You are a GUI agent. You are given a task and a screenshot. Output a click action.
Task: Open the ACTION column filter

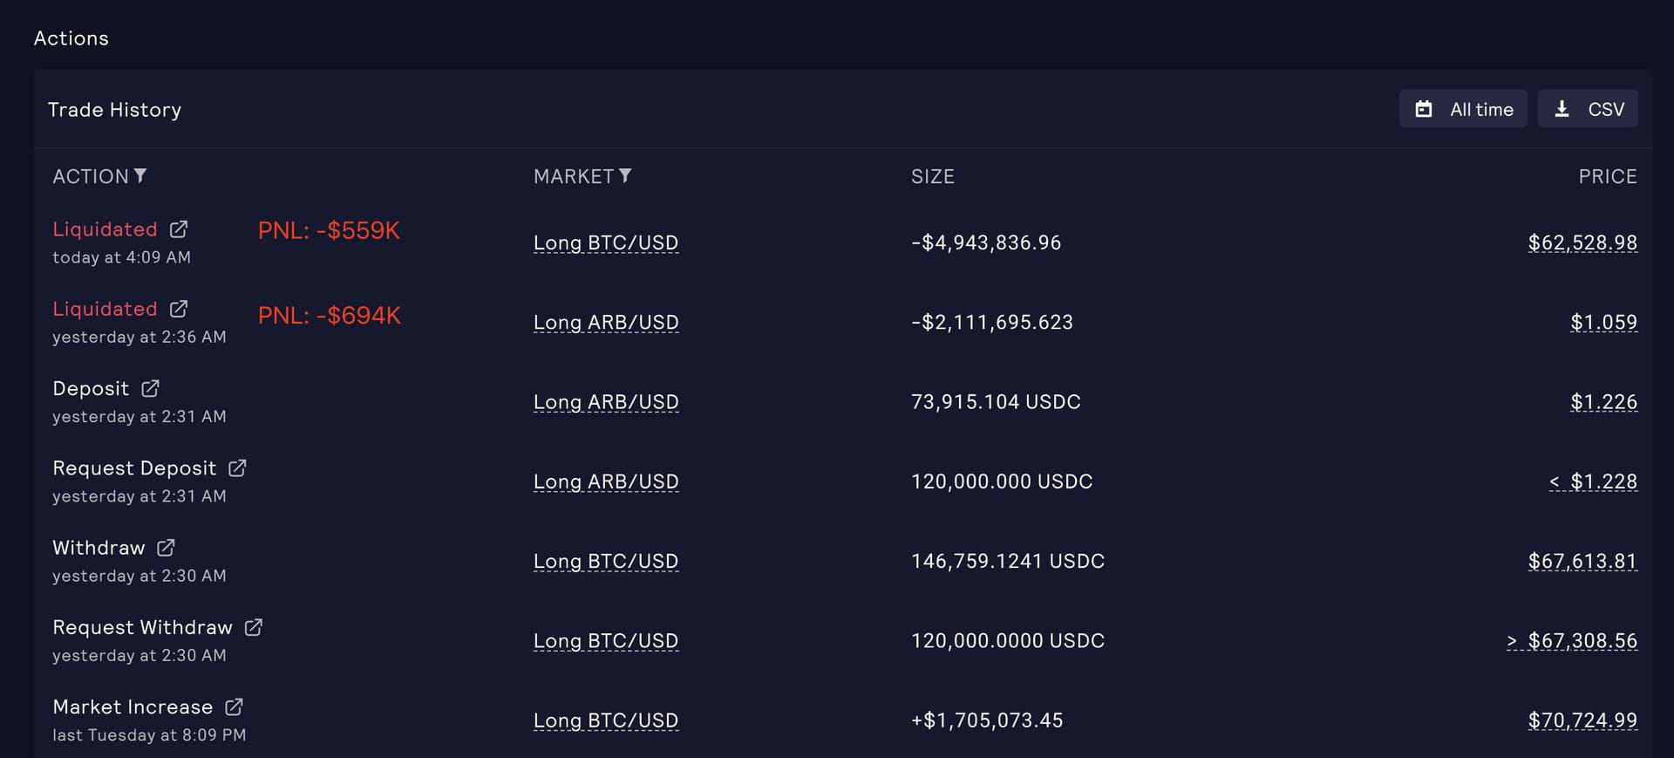pos(141,175)
